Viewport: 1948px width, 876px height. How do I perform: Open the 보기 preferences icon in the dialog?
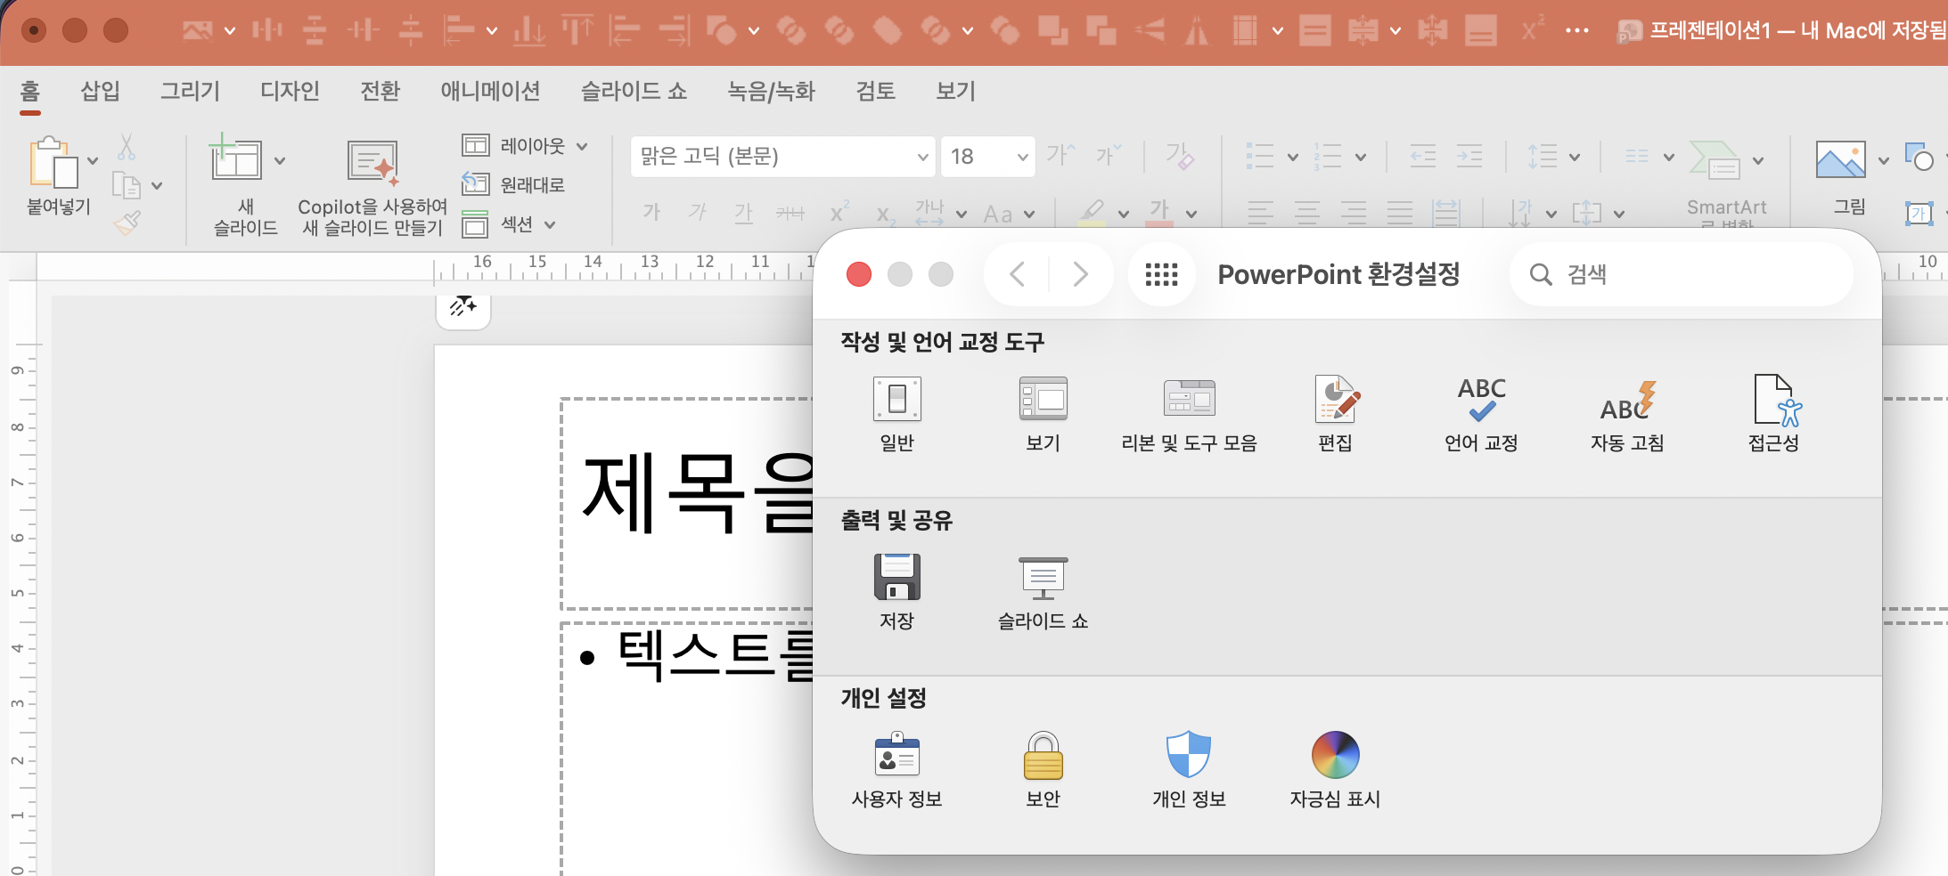tap(1043, 414)
